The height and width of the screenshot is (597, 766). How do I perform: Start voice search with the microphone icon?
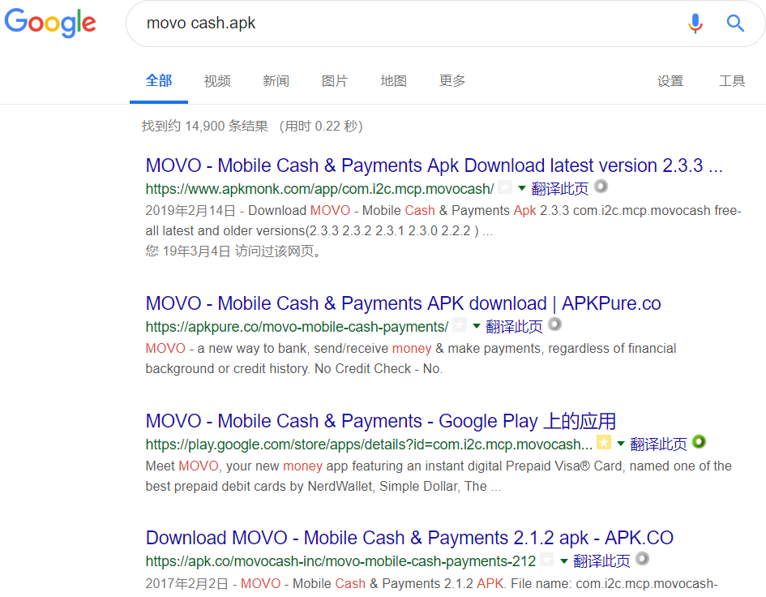click(695, 23)
